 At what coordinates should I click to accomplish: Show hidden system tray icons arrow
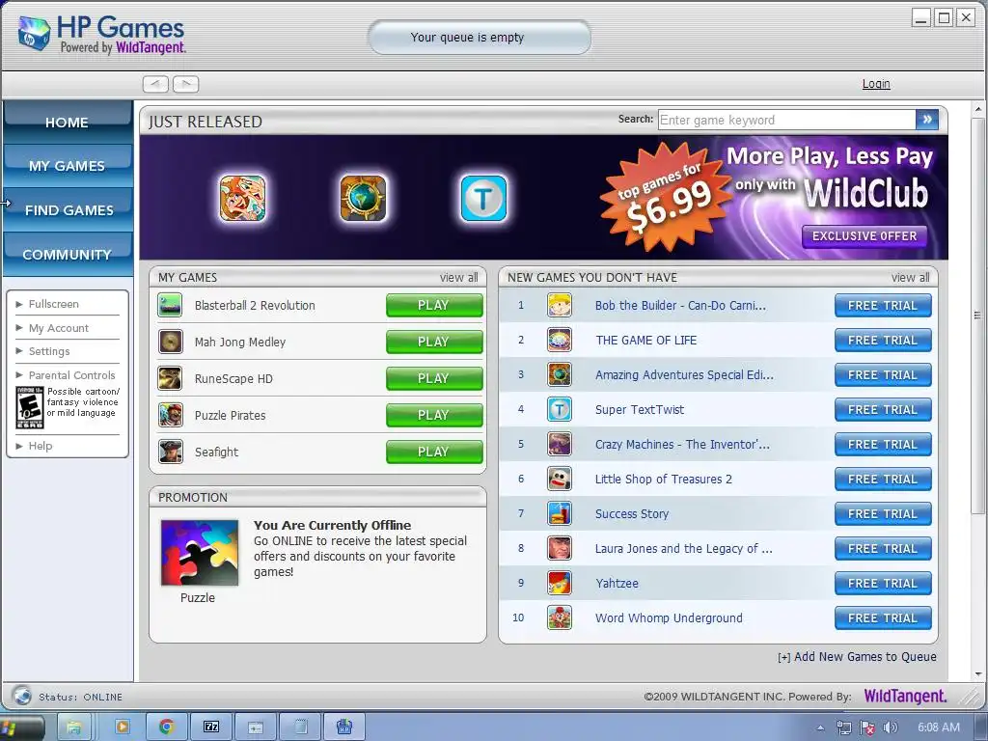click(820, 727)
